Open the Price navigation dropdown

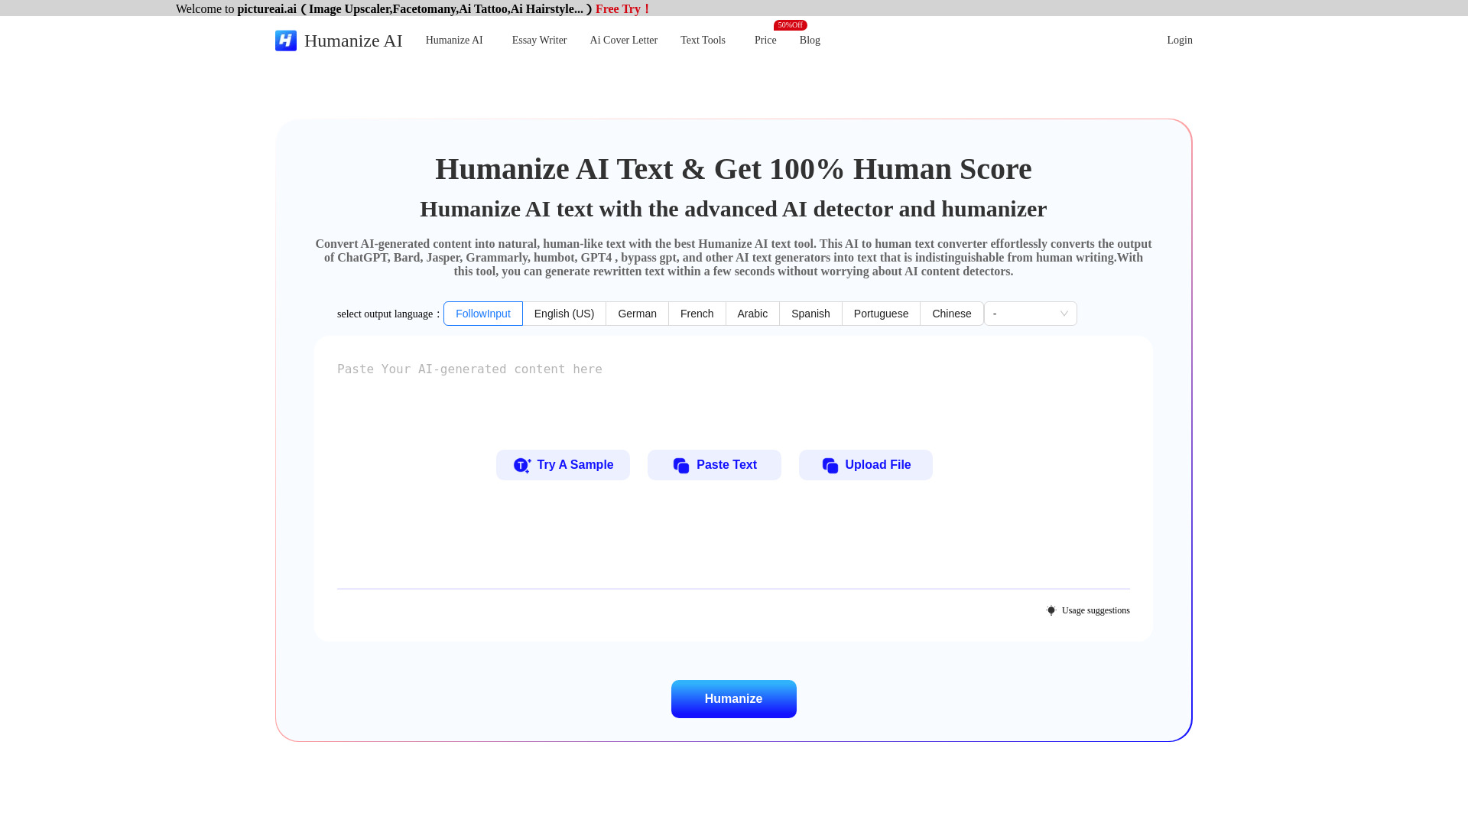point(765,41)
